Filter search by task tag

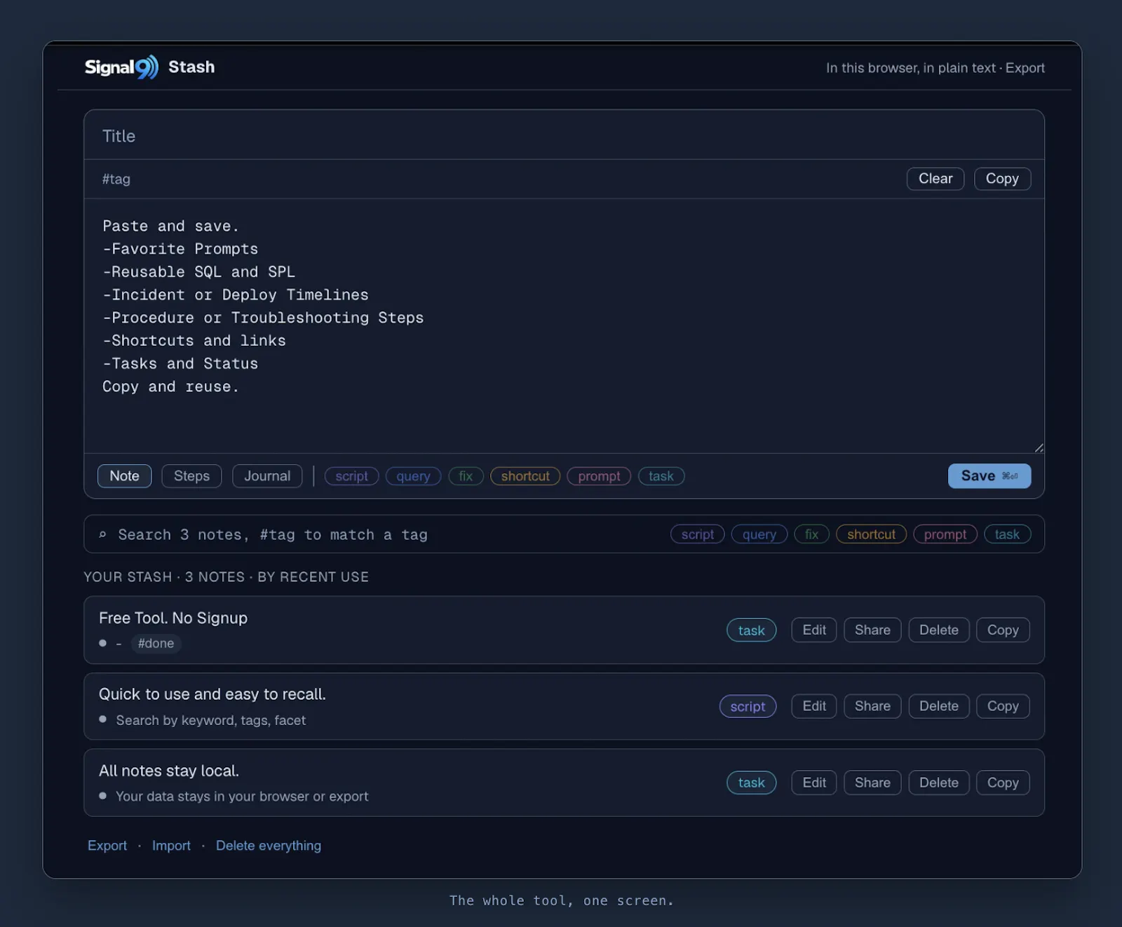(1007, 534)
